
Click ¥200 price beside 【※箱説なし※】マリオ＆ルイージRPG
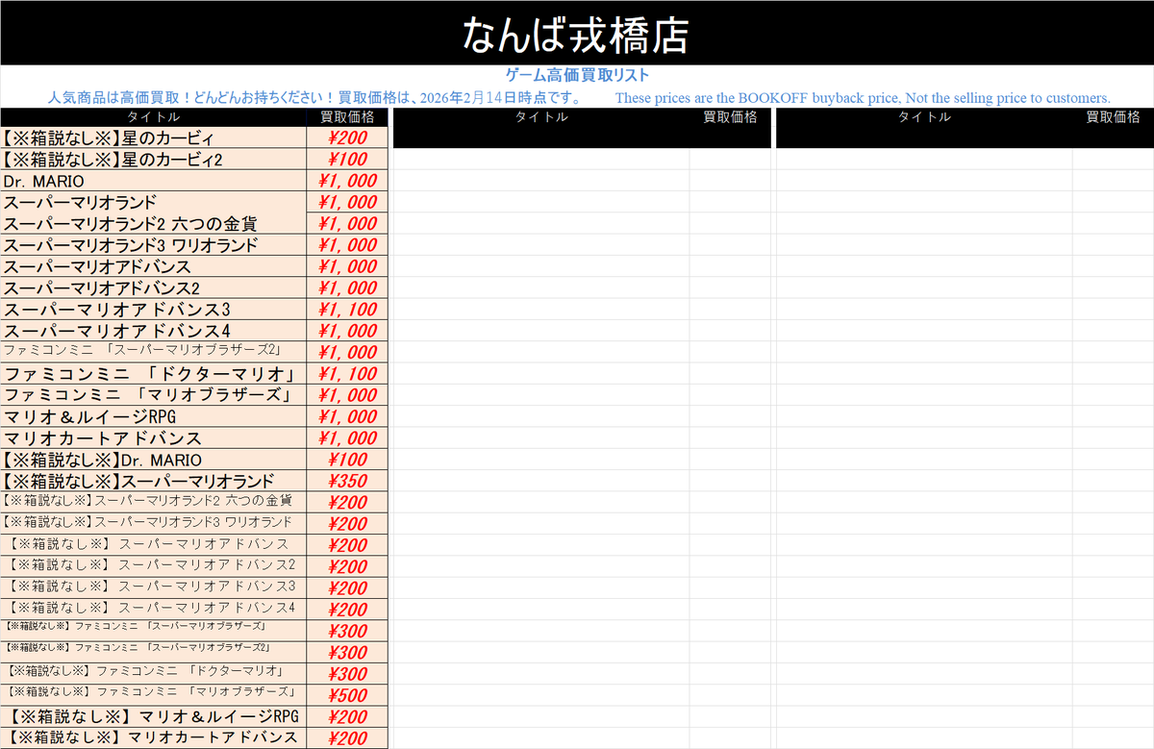[347, 716]
